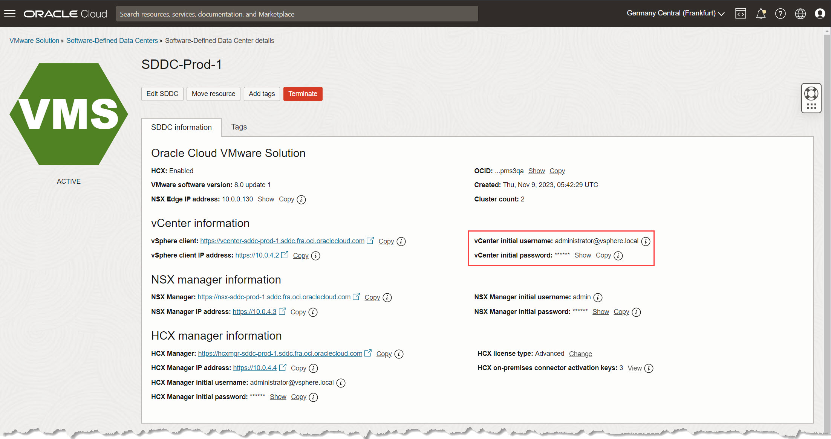Click info icon beside NSX Manager initial username
This screenshot has height=439, width=831.
coord(598,297)
